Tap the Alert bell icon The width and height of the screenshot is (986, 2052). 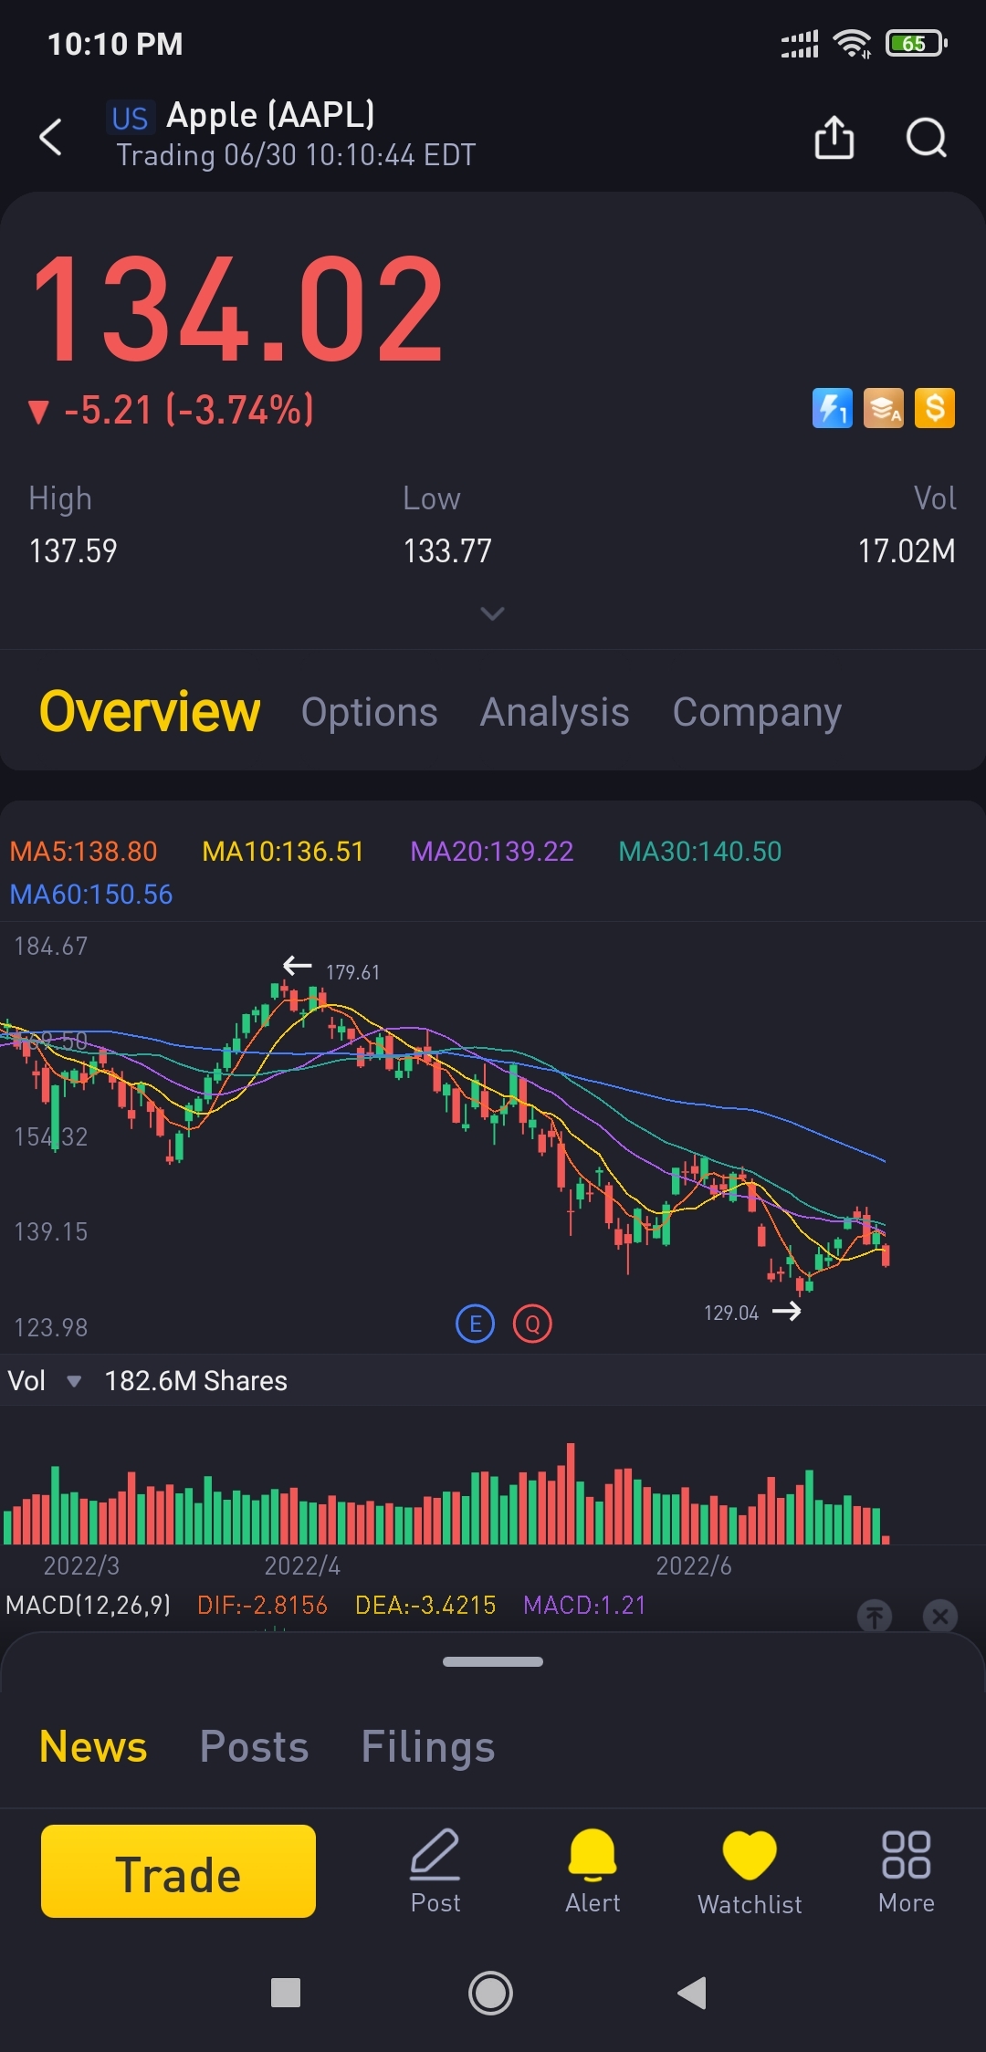tap(593, 1871)
